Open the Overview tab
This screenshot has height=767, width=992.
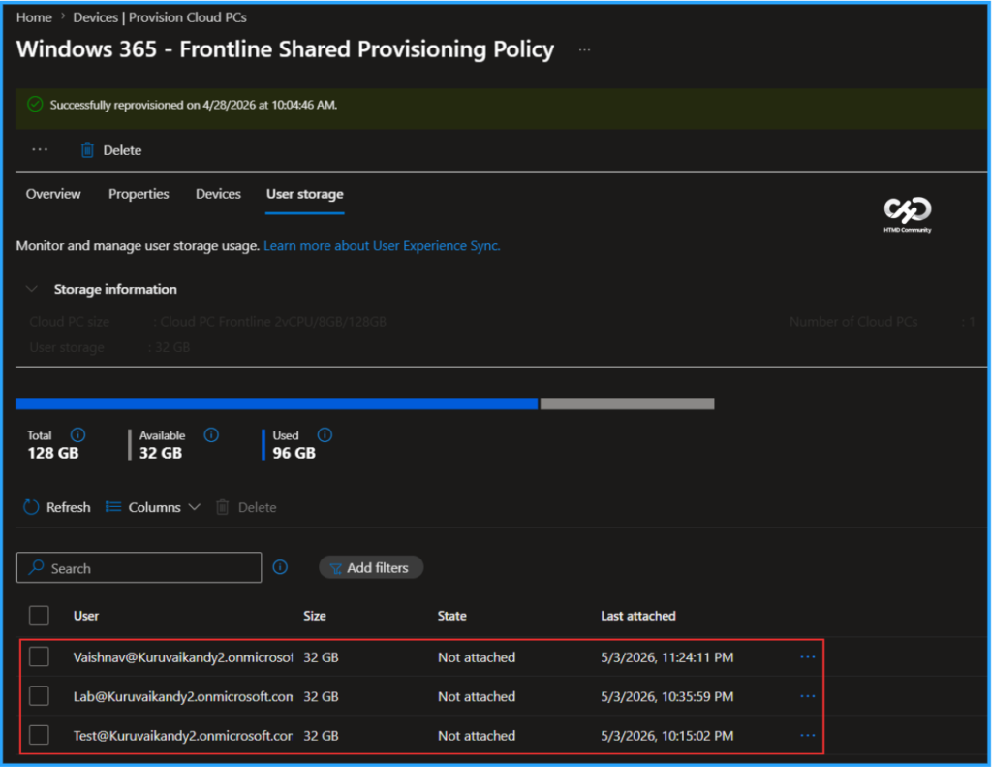[x=53, y=194]
